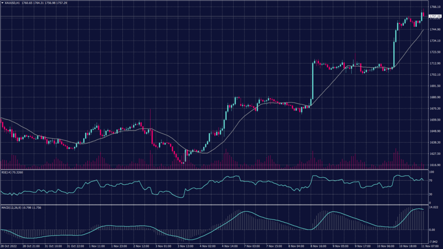Click the RSI level 30 scale label
The width and height of the screenshot is (443, 249).
(430, 193)
